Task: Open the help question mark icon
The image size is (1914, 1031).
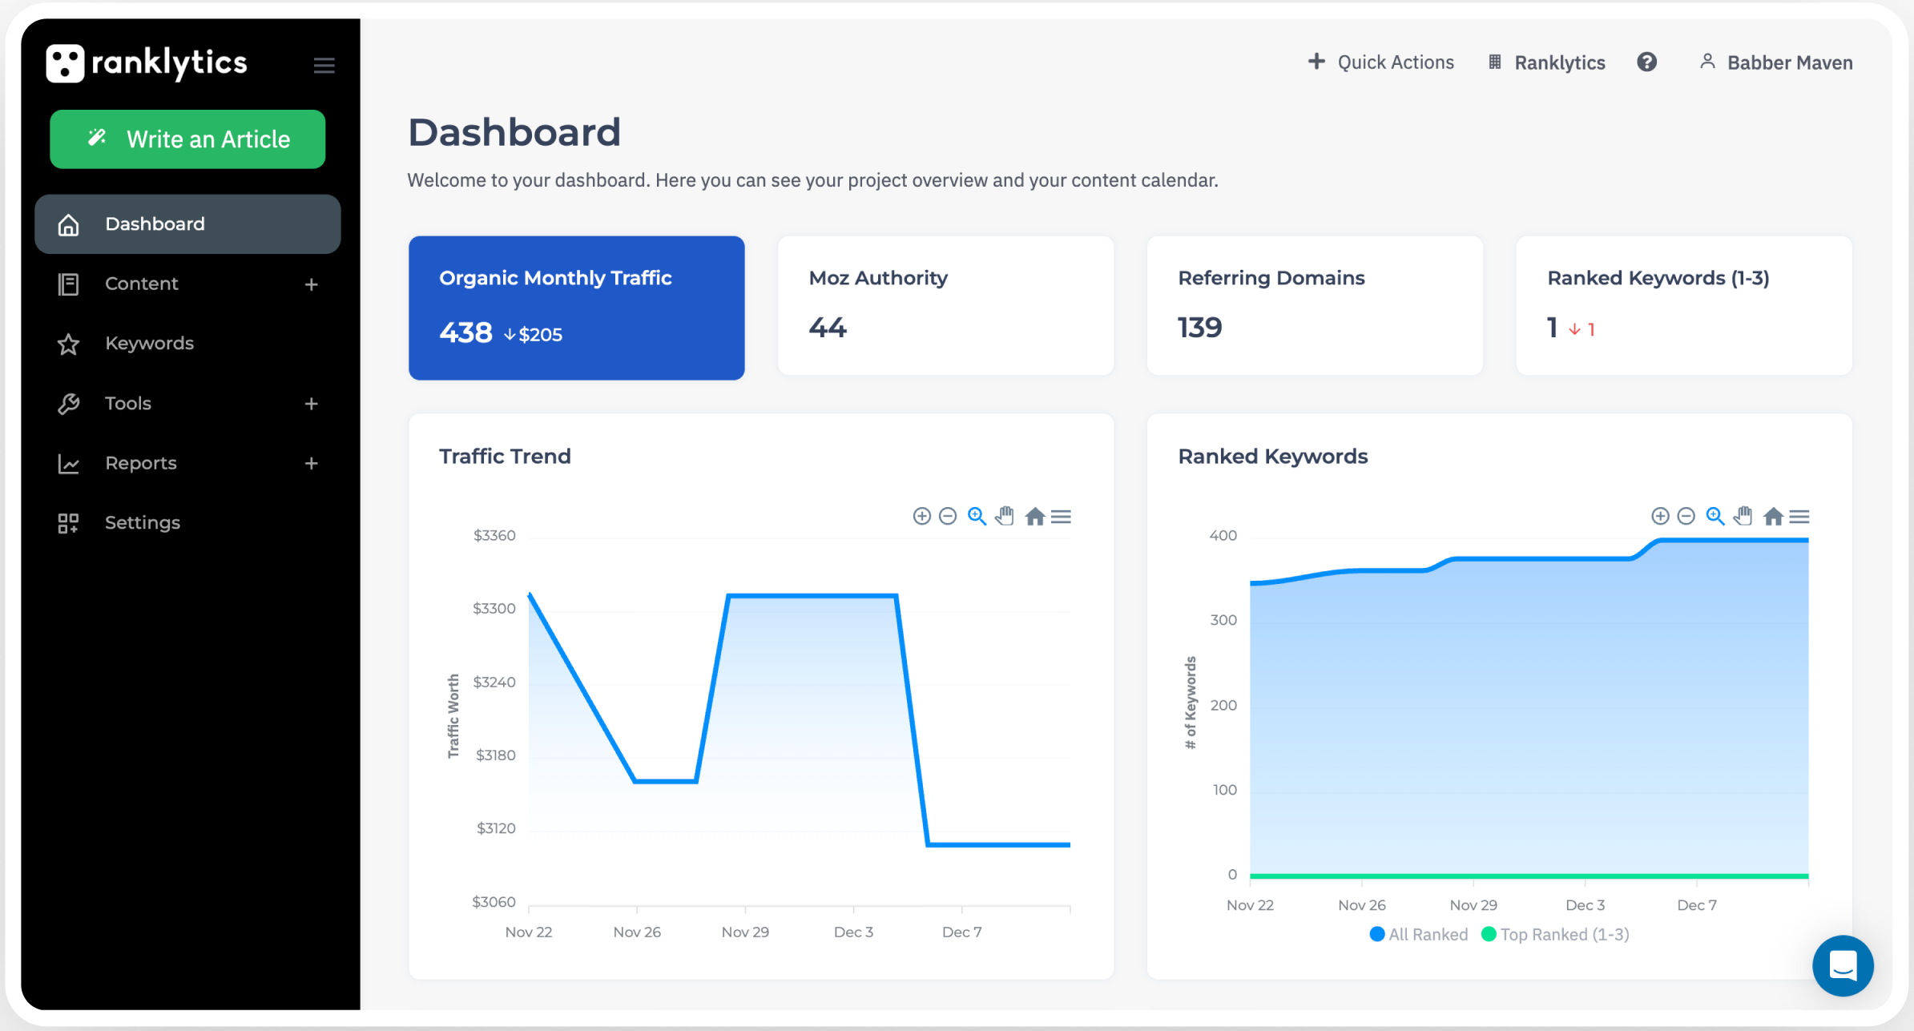Action: pyautogui.click(x=1646, y=62)
